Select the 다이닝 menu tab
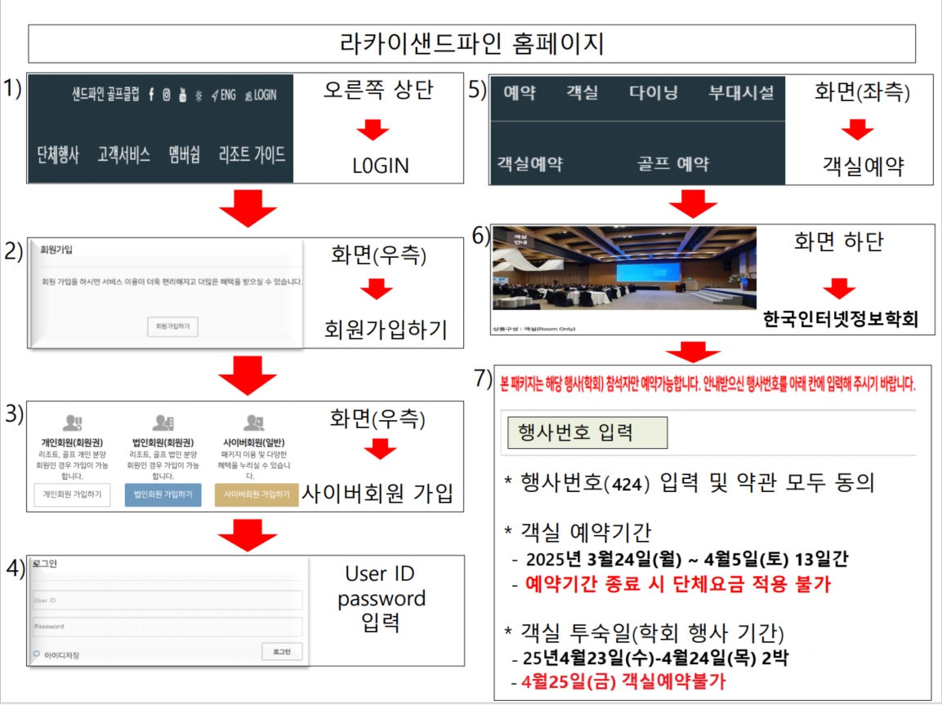 pyautogui.click(x=653, y=92)
